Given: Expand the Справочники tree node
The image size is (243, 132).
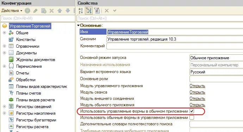Looking at the screenshot, I should tap(4, 46).
